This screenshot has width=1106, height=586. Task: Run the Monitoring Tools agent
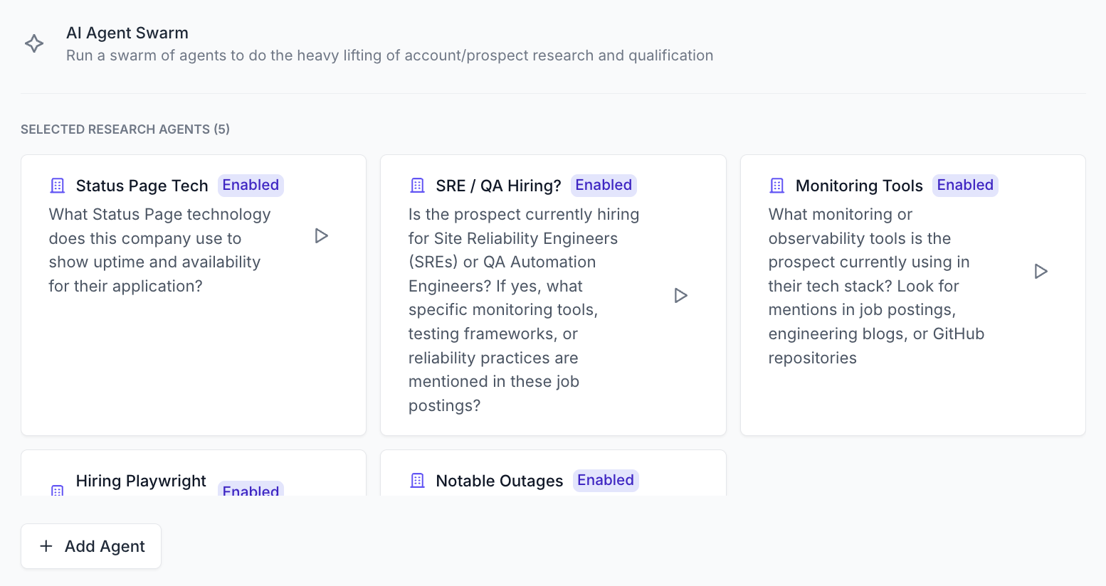[1041, 271]
